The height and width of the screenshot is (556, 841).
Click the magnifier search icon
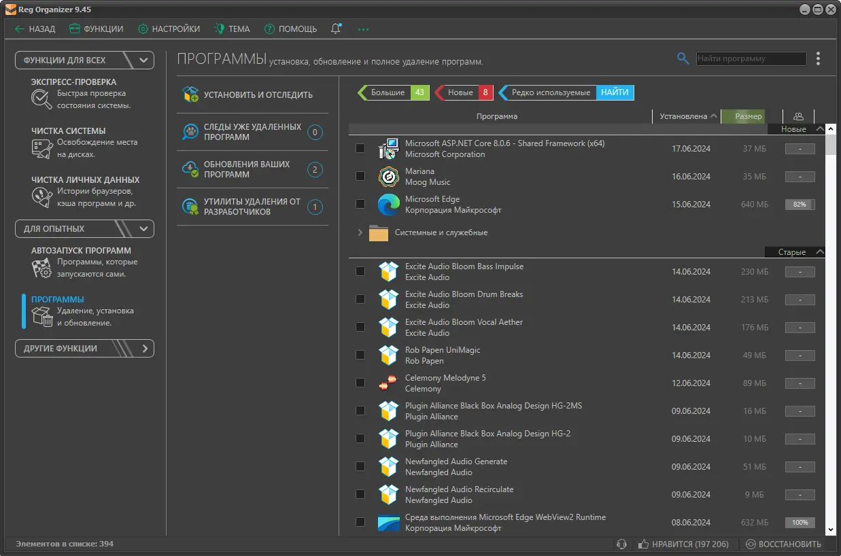click(683, 58)
